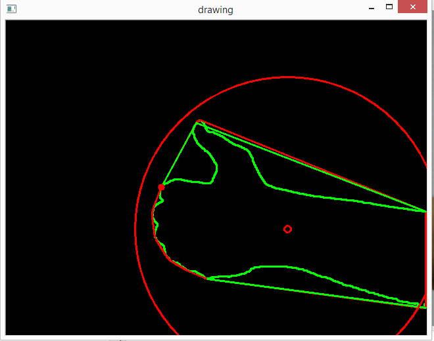Close the drawing window
Viewport: 434px width, 341px height.
412,7
